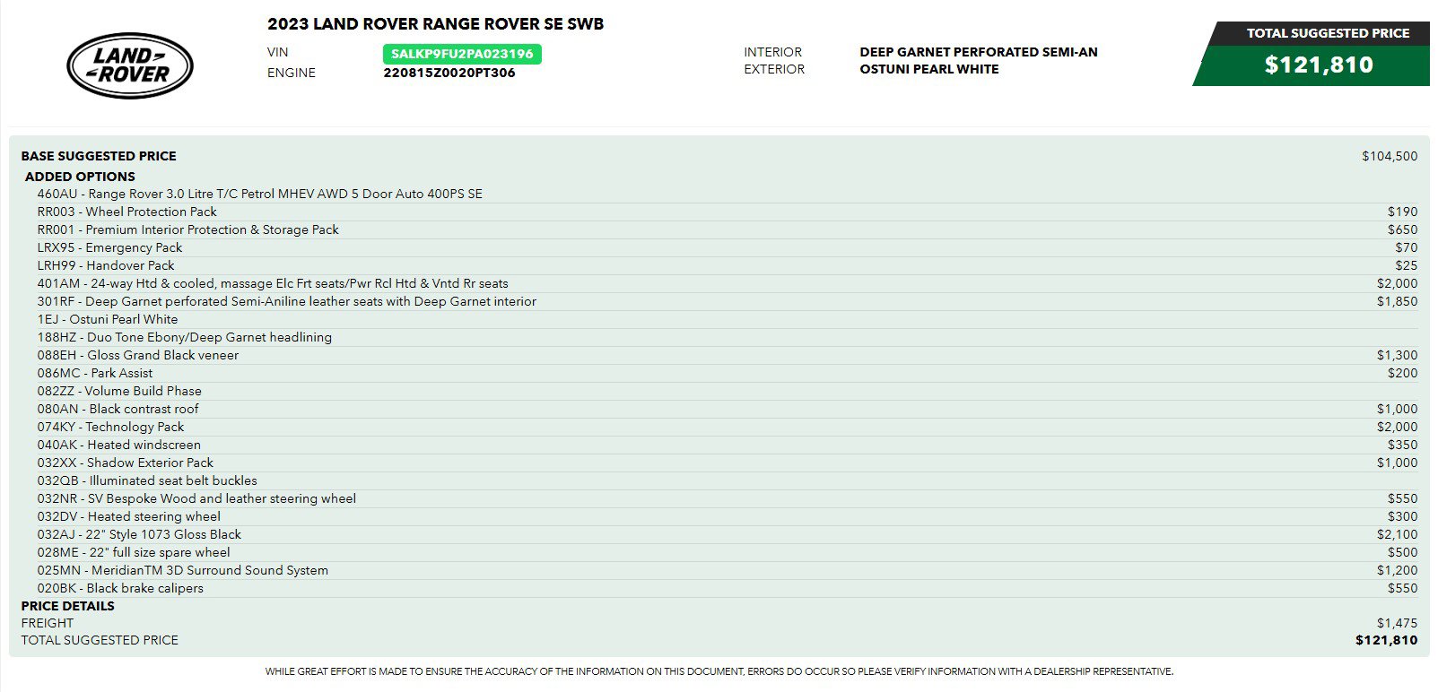Viewport: 1438px width, 692px height.
Task: Select the 088EH Gloss Grand Black veneer option
Action: tap(728, 355)
